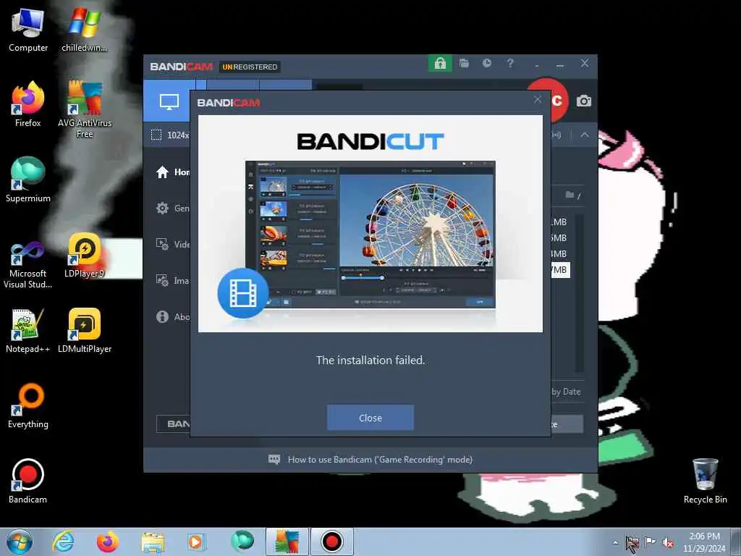Click the How to use Bandicam link
This screenshot has height=556, width=741.
click(380, 460)
